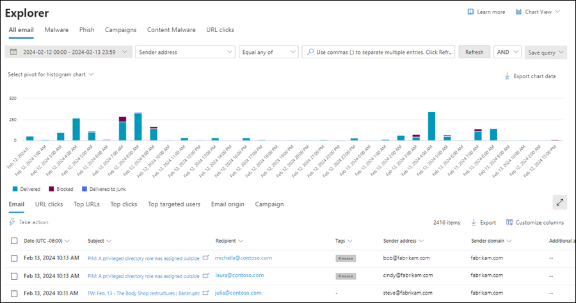
Task: Click the Customize columns icon
Action: pos(509,222)
